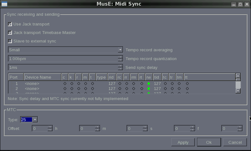251x151 pixels.
Task: Toggle port 2 c indicator
Action: [65, 88]
